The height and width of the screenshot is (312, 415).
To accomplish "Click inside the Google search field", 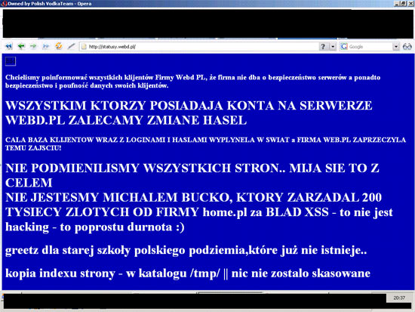I will coord(370,47).
